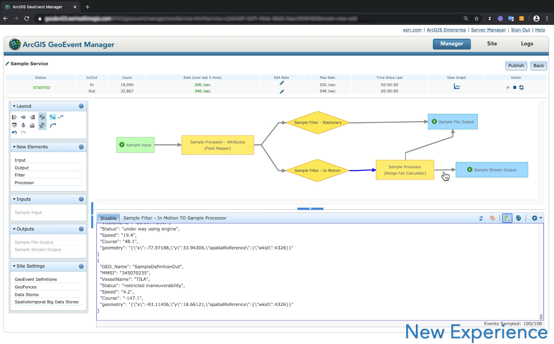The image size is (554, 344).
Task: Refresh the sampled events list
Action: click(x=481, y=218)
